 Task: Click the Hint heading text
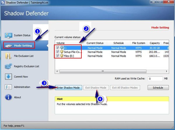click(x=60, y=99)
